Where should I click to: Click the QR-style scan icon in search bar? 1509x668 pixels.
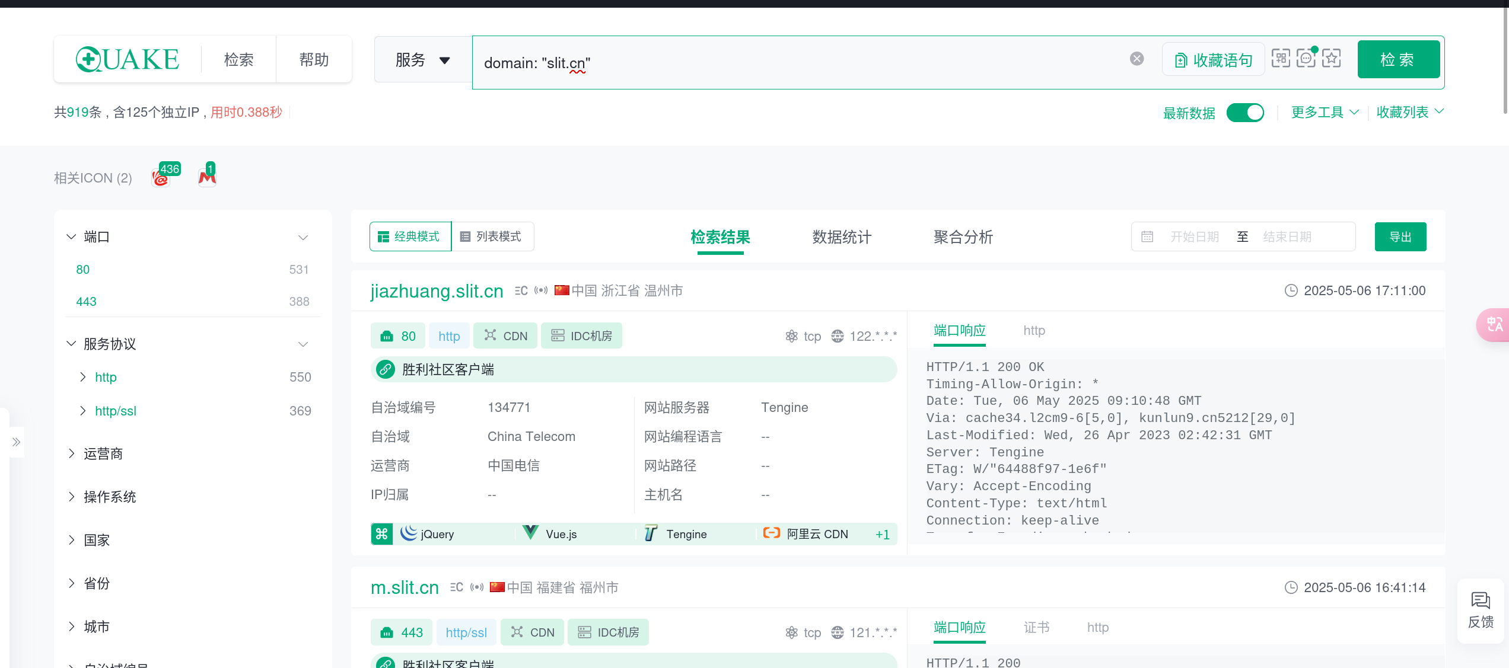tap(1280, 59)
